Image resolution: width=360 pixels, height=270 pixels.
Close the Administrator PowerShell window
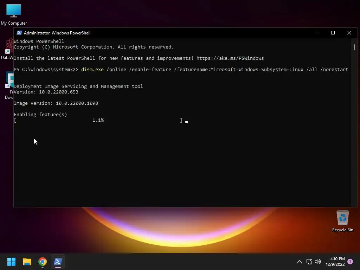349,33
